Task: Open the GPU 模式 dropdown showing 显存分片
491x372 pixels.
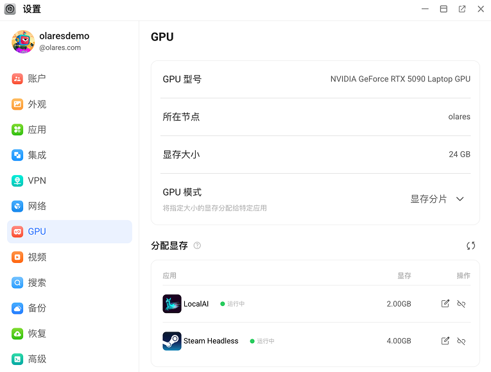Action: pos(437,199)
